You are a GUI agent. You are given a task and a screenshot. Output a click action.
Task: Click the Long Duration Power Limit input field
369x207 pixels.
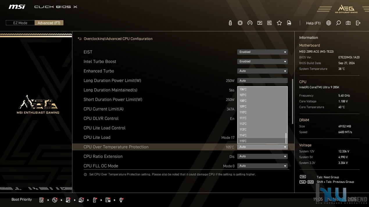click(x=262, y=81)
